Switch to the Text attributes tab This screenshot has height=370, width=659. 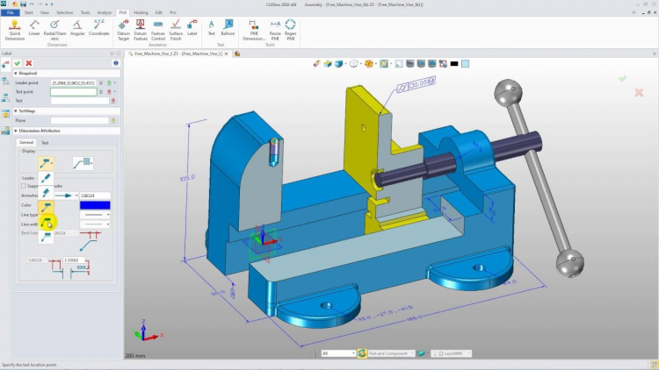(x=45, y=142)
